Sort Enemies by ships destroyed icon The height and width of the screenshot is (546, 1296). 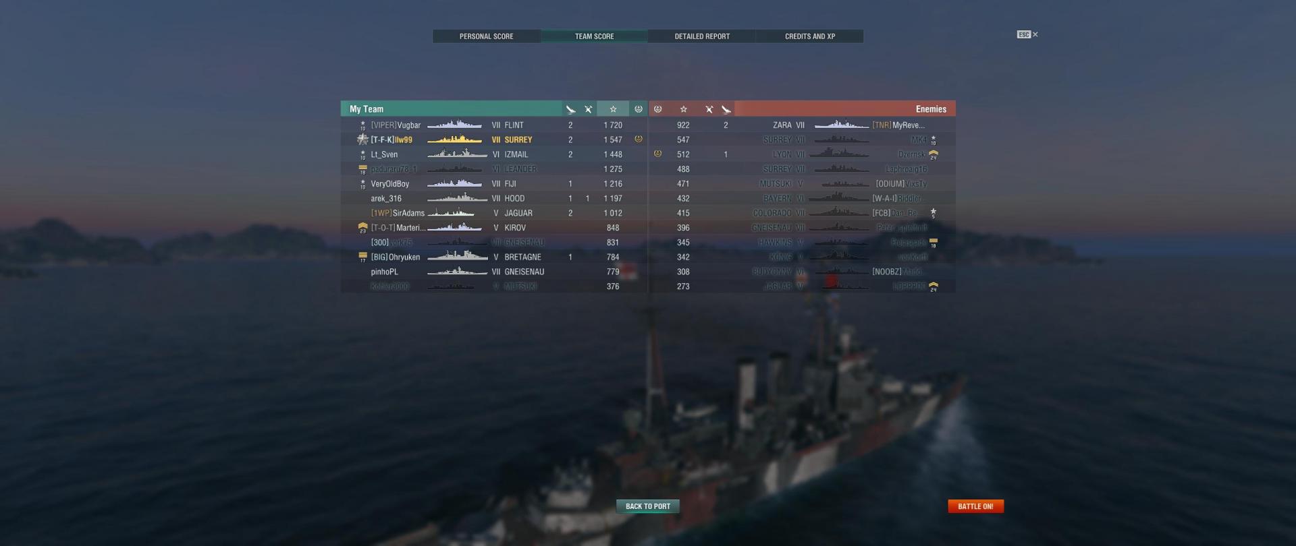(x=726, y=109)
